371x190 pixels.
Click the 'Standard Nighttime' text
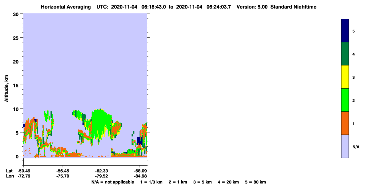point(293,7)
